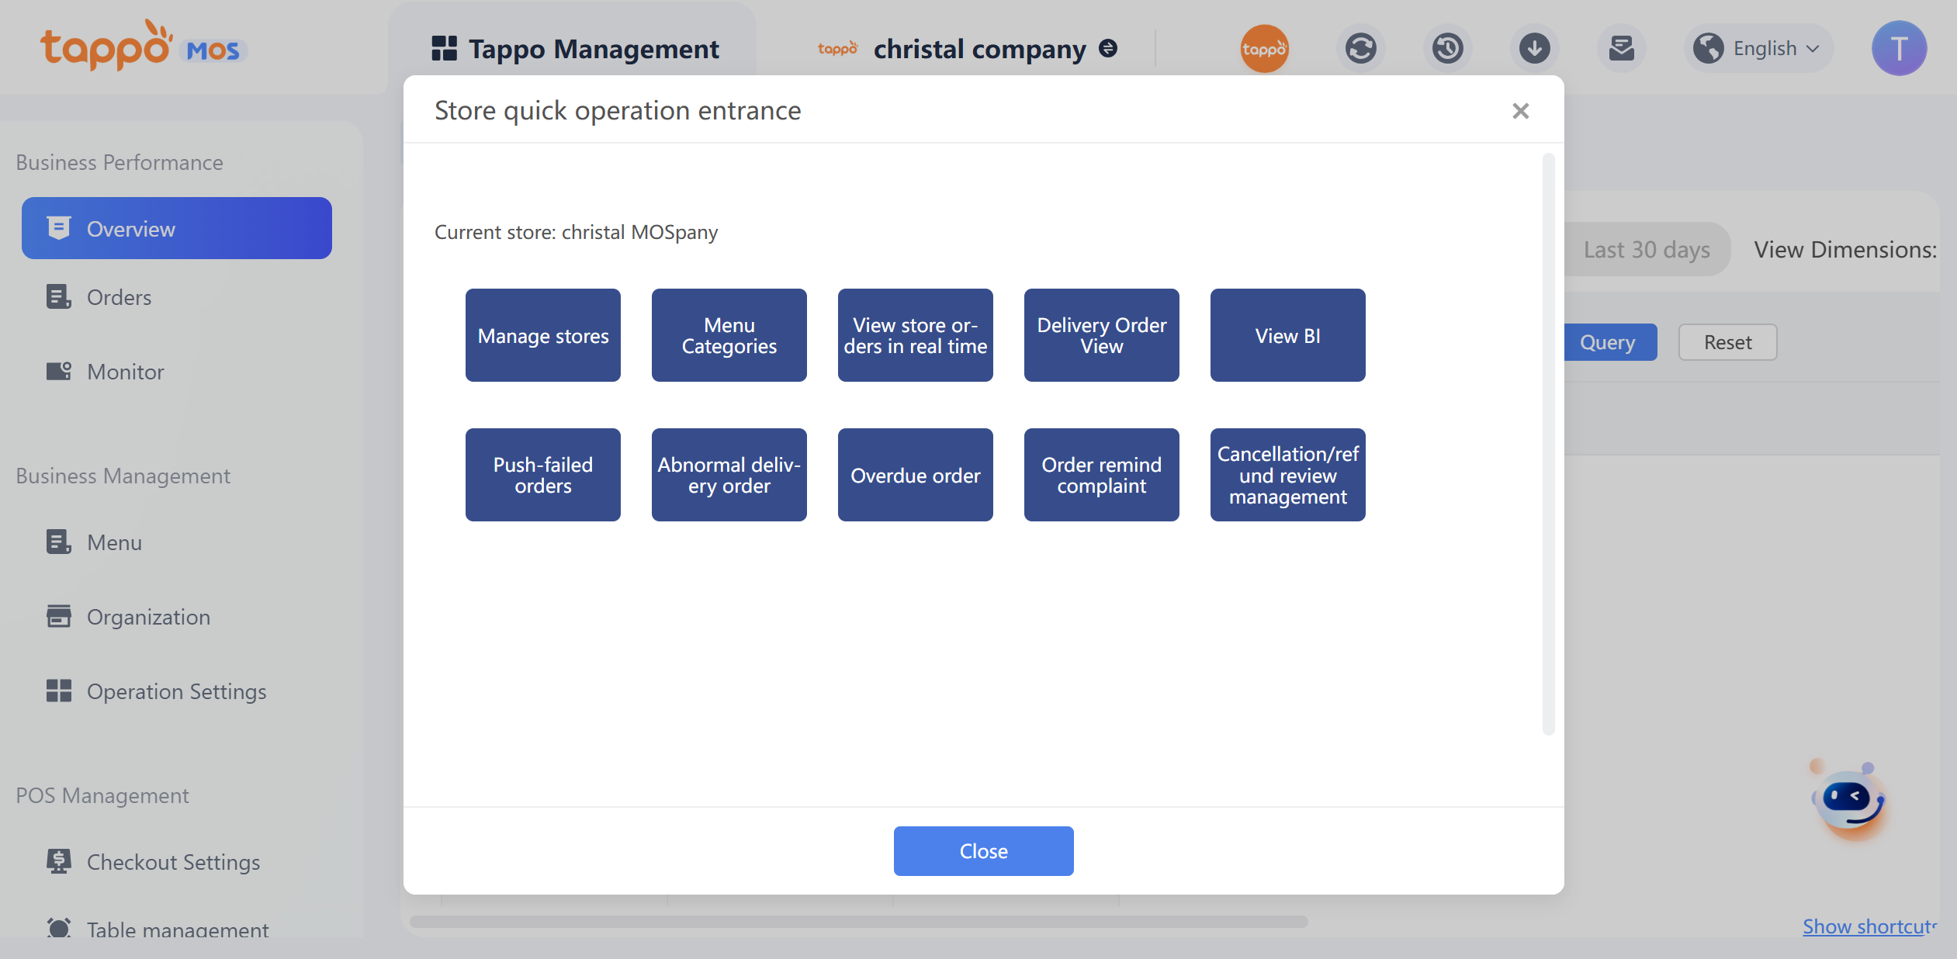Switch company via christal company selector
This screenshot has width=1957, height=959.
click(979, 49)
